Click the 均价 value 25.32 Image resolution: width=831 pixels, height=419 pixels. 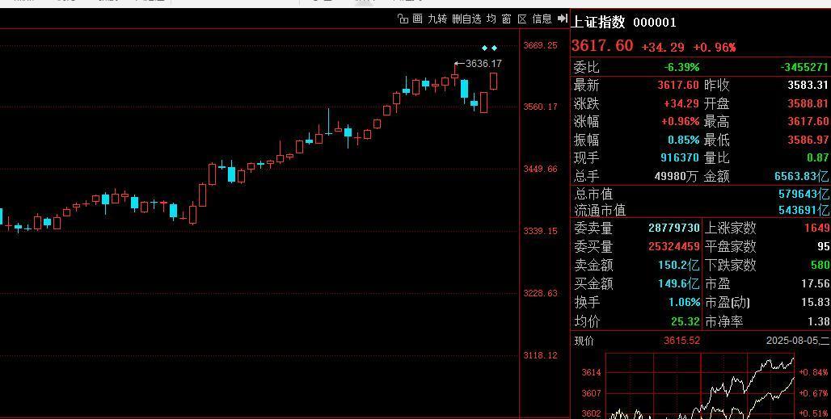(x=685, y=321)
